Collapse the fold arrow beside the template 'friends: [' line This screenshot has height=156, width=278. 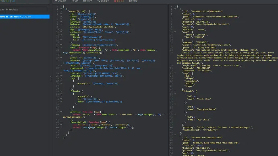click(61, 91)
